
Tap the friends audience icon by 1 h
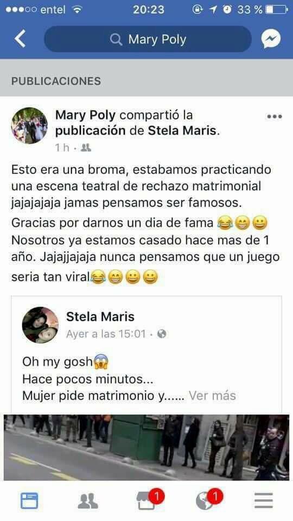(x=86, y=148)
